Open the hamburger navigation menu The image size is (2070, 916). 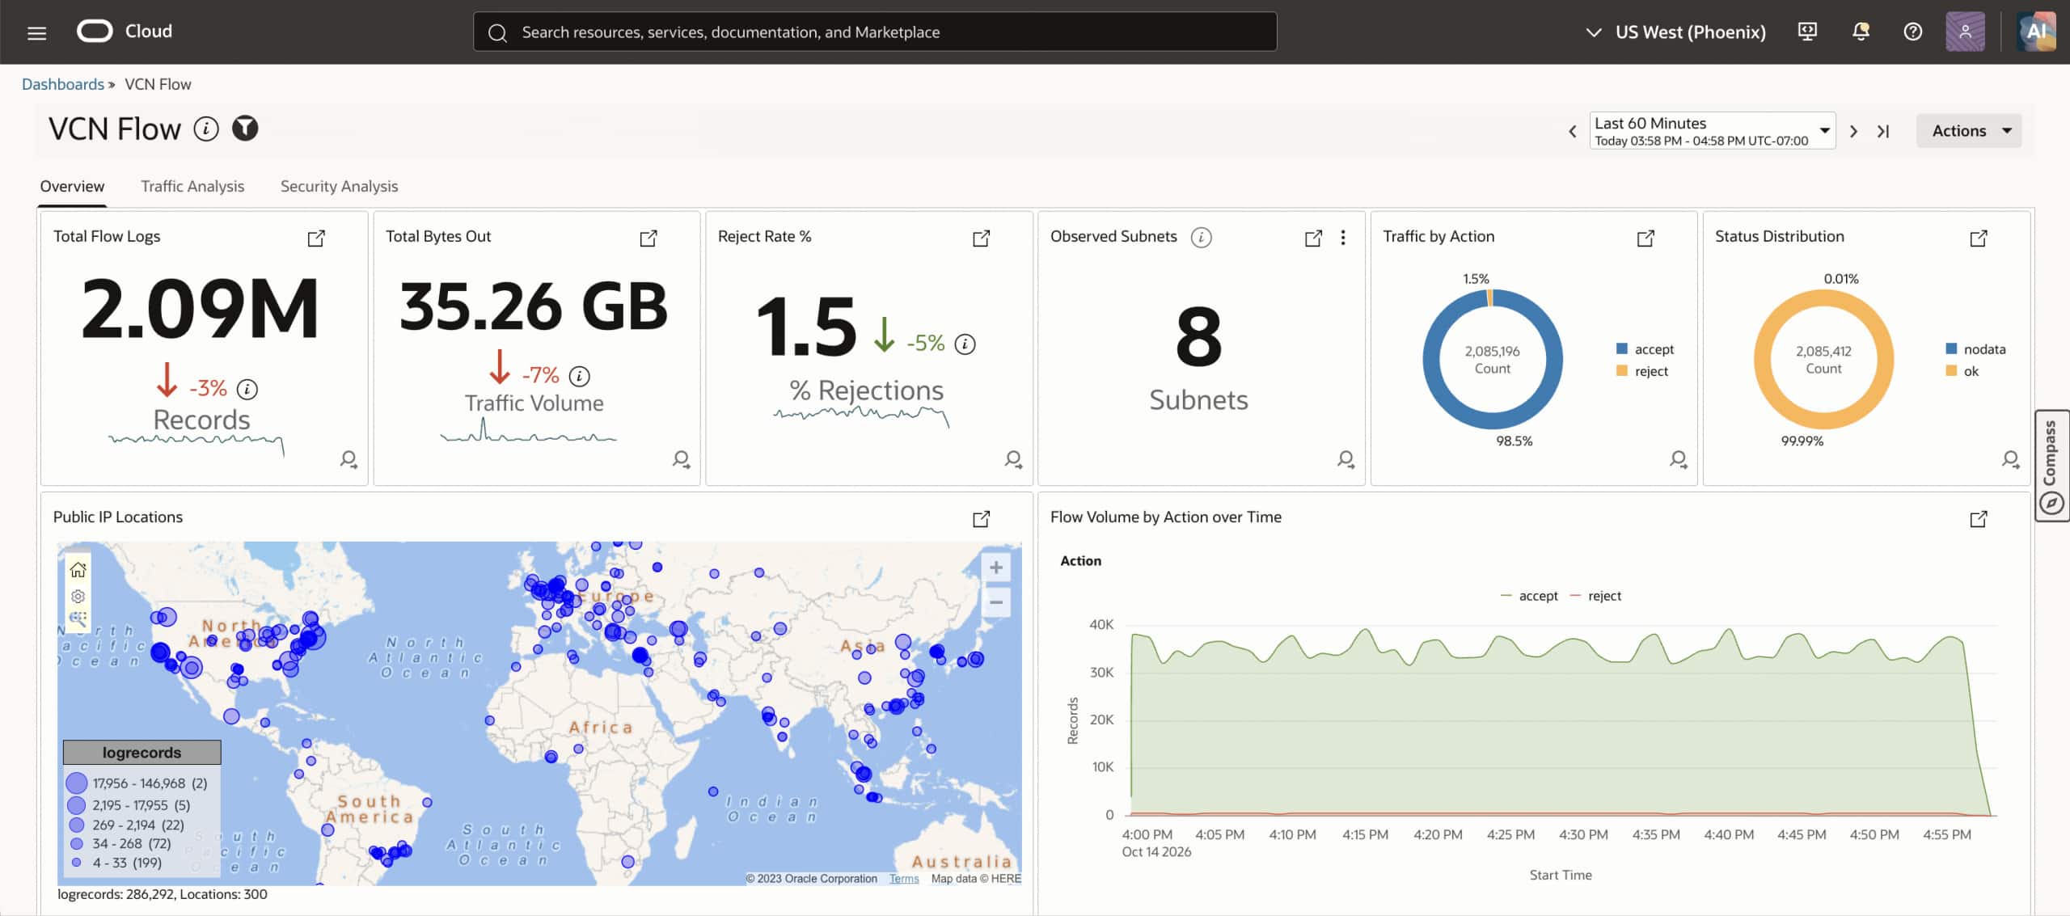(x=36, y=32)
